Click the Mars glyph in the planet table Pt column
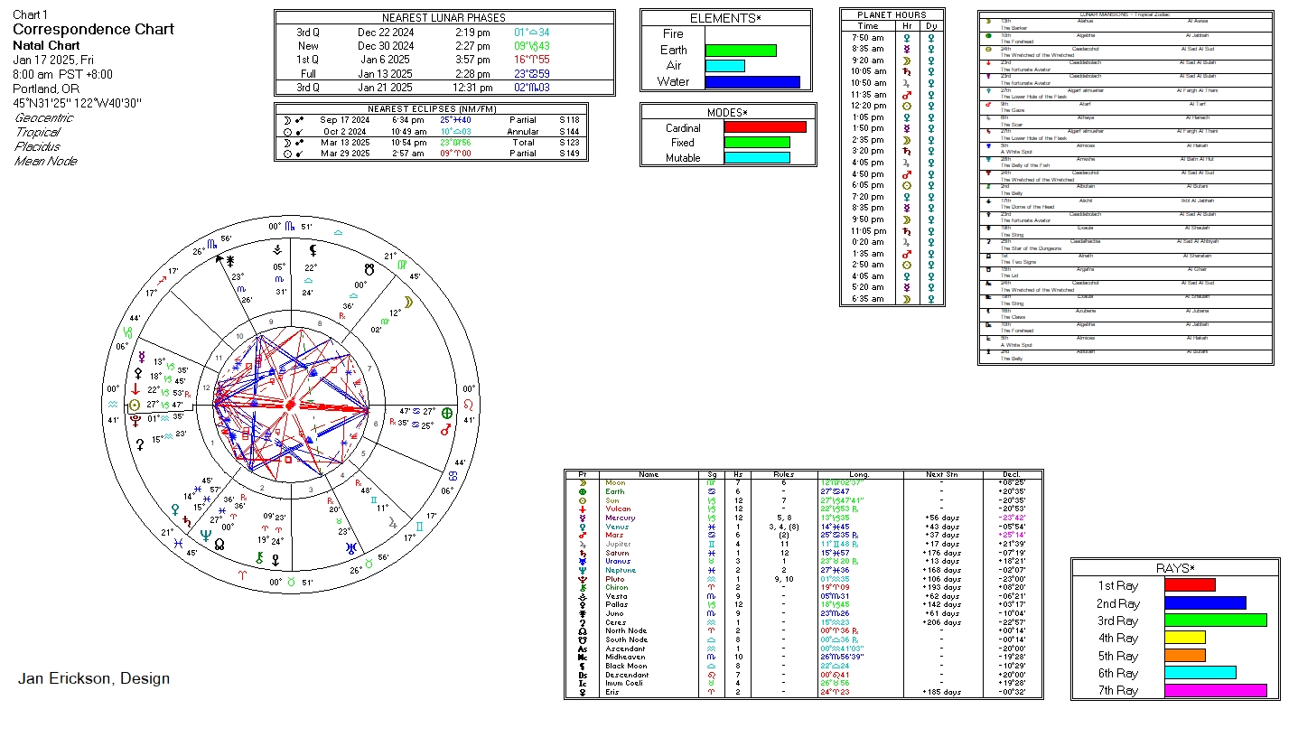The image size is (1298, 756). click(x=583, y=536)
